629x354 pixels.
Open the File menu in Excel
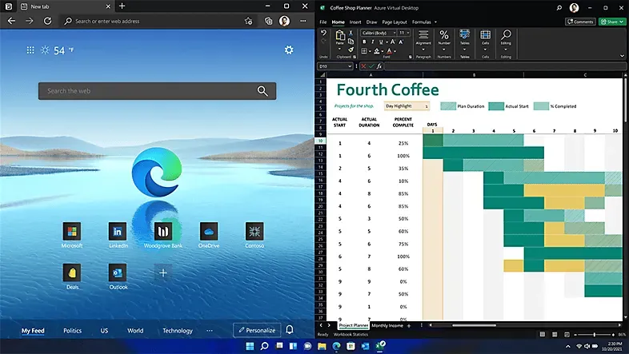pos(323,22)
